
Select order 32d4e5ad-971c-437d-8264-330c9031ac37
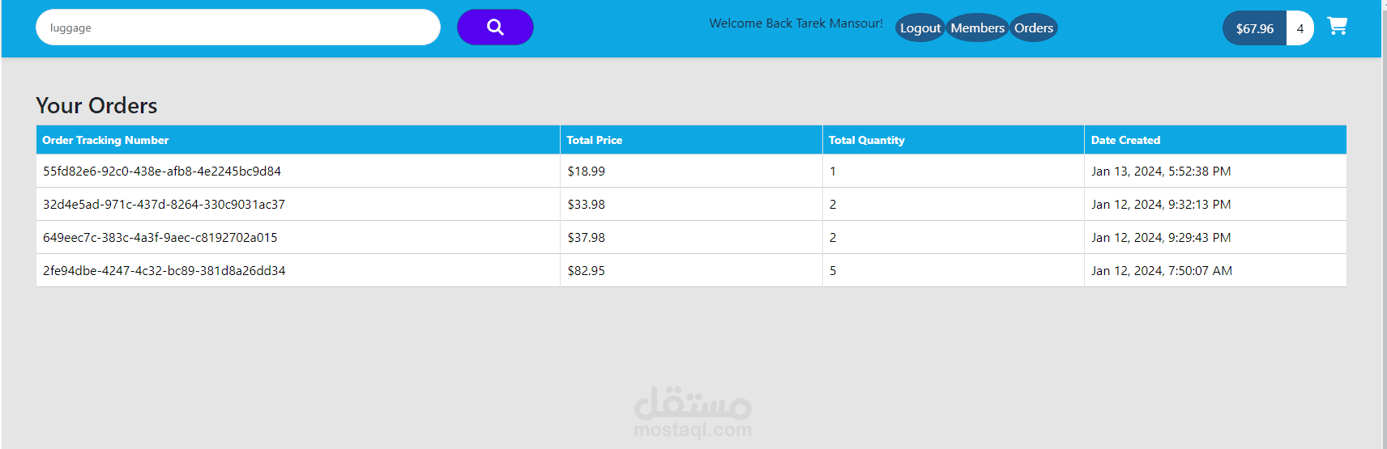(164, 205)
